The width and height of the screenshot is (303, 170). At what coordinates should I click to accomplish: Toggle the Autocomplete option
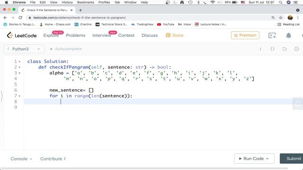[x=66, y=49]
